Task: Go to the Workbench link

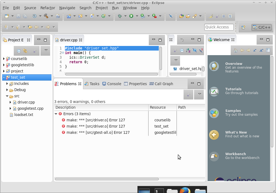Action: click(236, 154)
